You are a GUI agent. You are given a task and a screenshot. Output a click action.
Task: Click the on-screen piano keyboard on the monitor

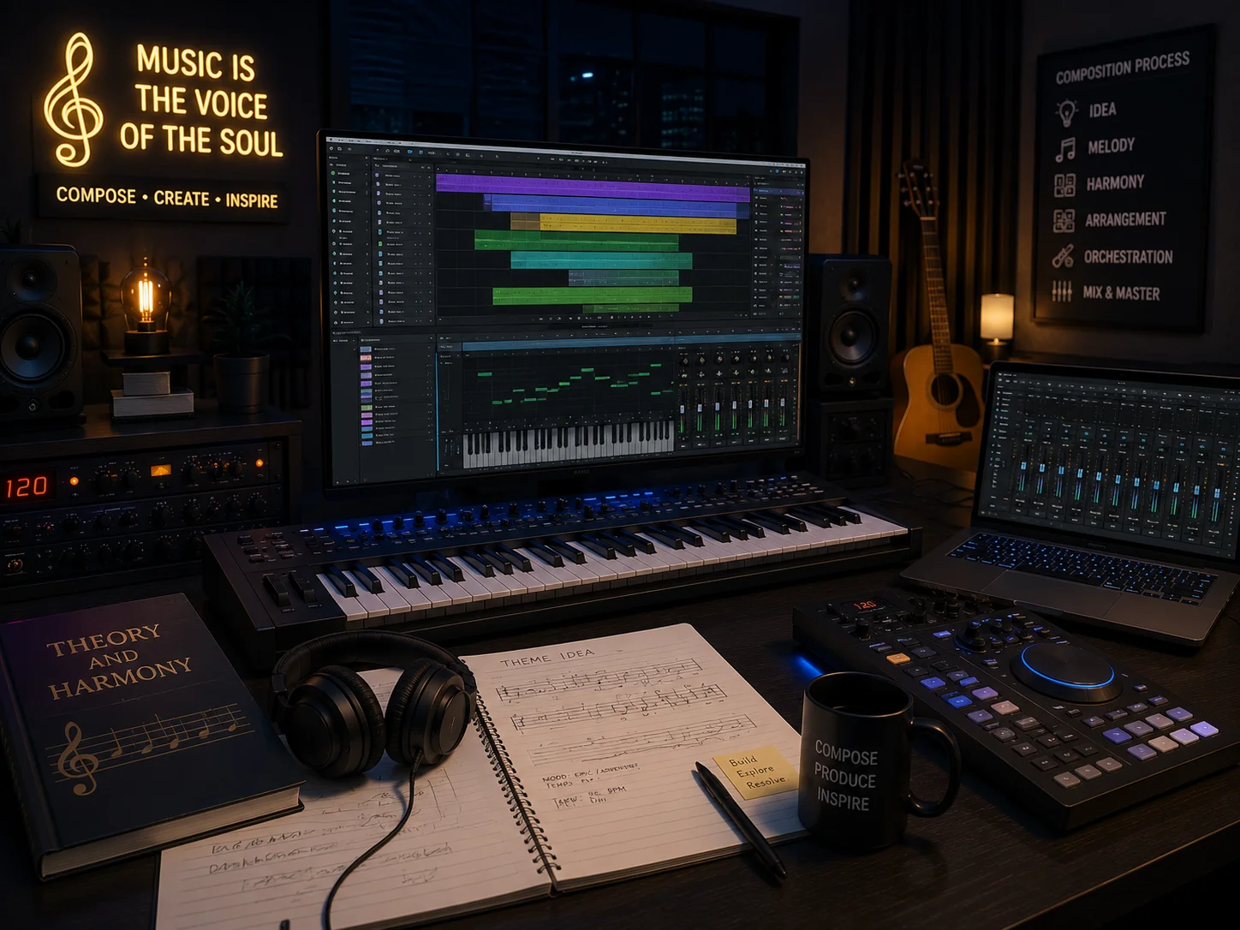point(569,444)
